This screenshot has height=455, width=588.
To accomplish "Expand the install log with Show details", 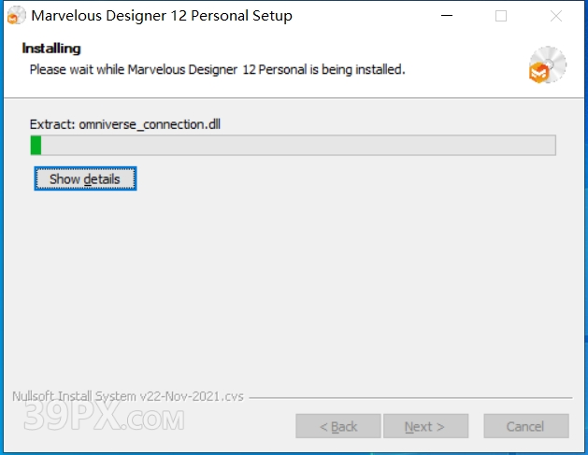I will pos(85,178).
